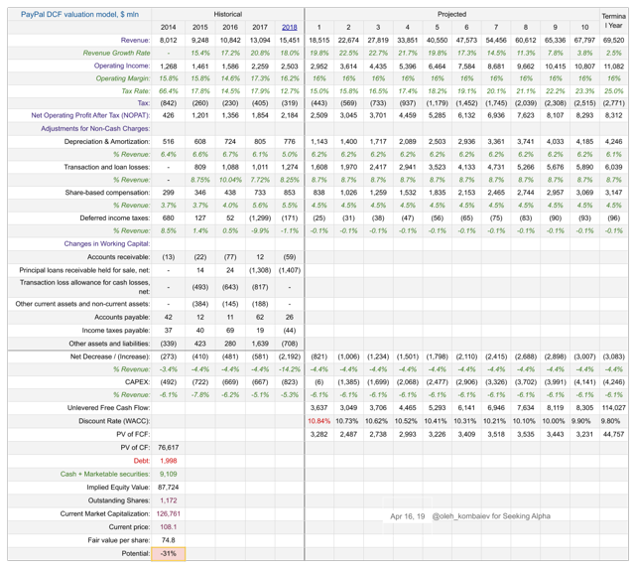Click 2017 Other assets and liabilities 1,639
The image size is (635, 569).
(x=260, y=344)
